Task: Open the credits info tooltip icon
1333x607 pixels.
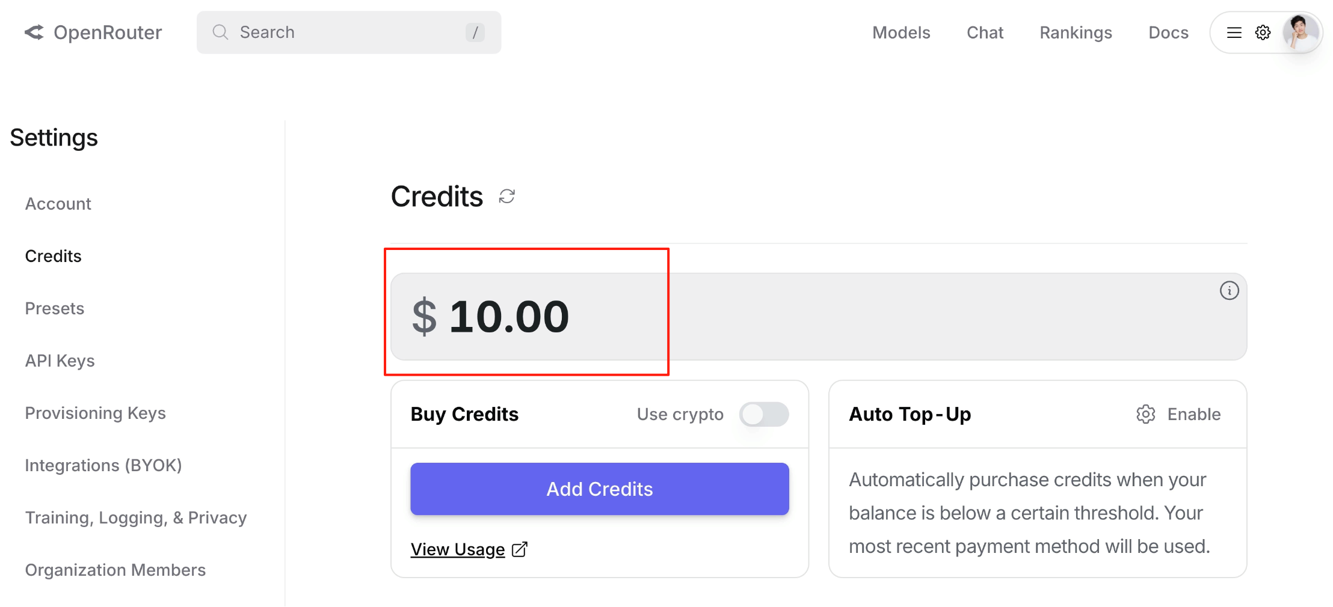Action: [x=1229, y=291]
